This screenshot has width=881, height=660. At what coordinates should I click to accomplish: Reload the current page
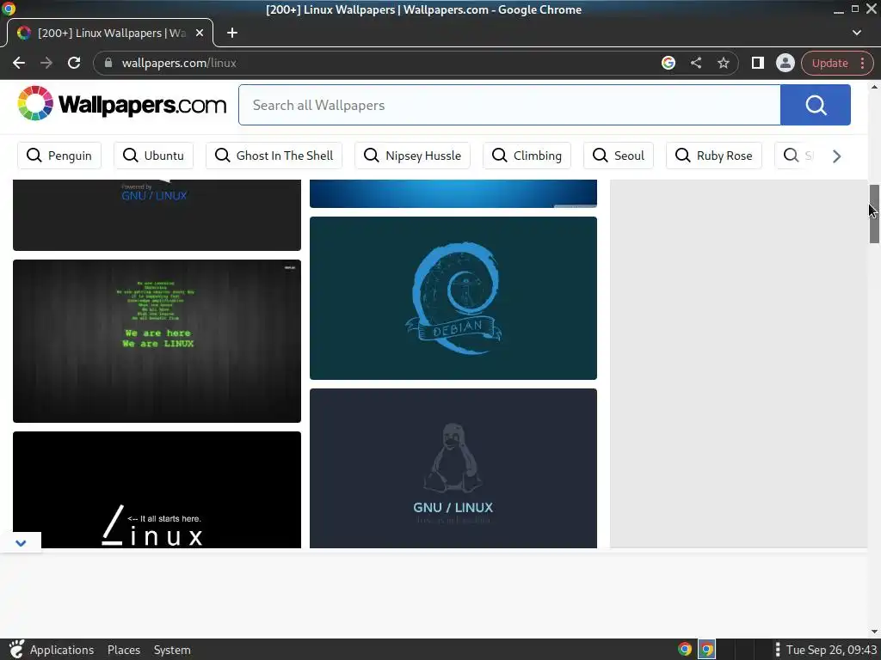[x=74, y=63]
